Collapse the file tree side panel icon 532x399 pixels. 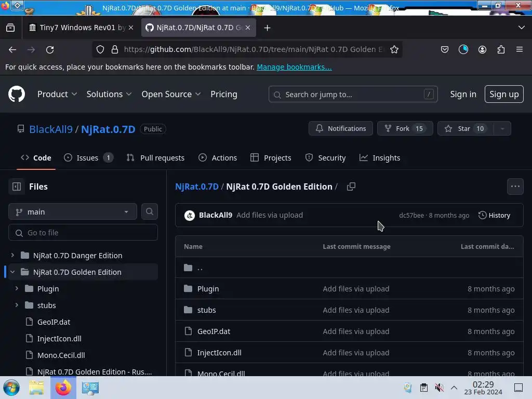coord(17,187)
